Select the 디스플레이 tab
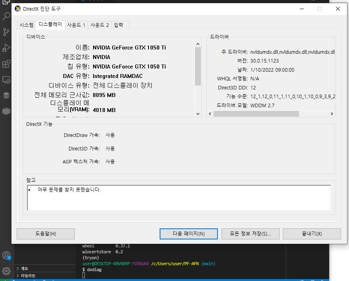The image size is (349, 281). (50, 24)
